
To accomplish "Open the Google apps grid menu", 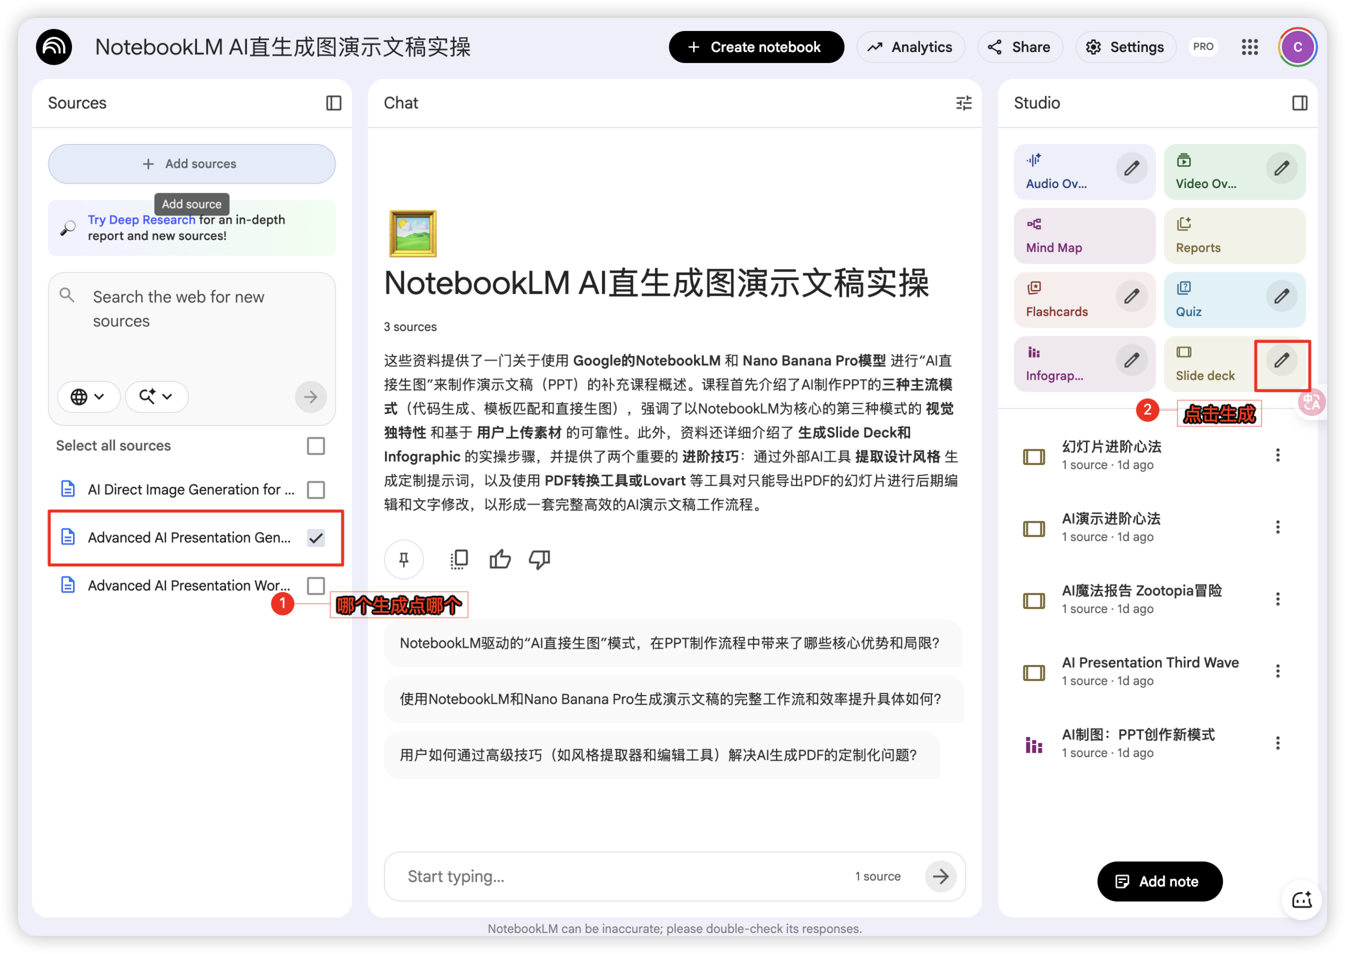I will tap(1250, 47).
